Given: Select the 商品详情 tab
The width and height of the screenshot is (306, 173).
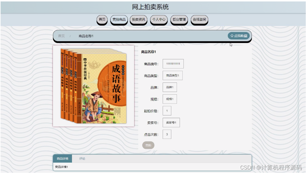Looking at the screenshot, I should [x=62, y=158].
